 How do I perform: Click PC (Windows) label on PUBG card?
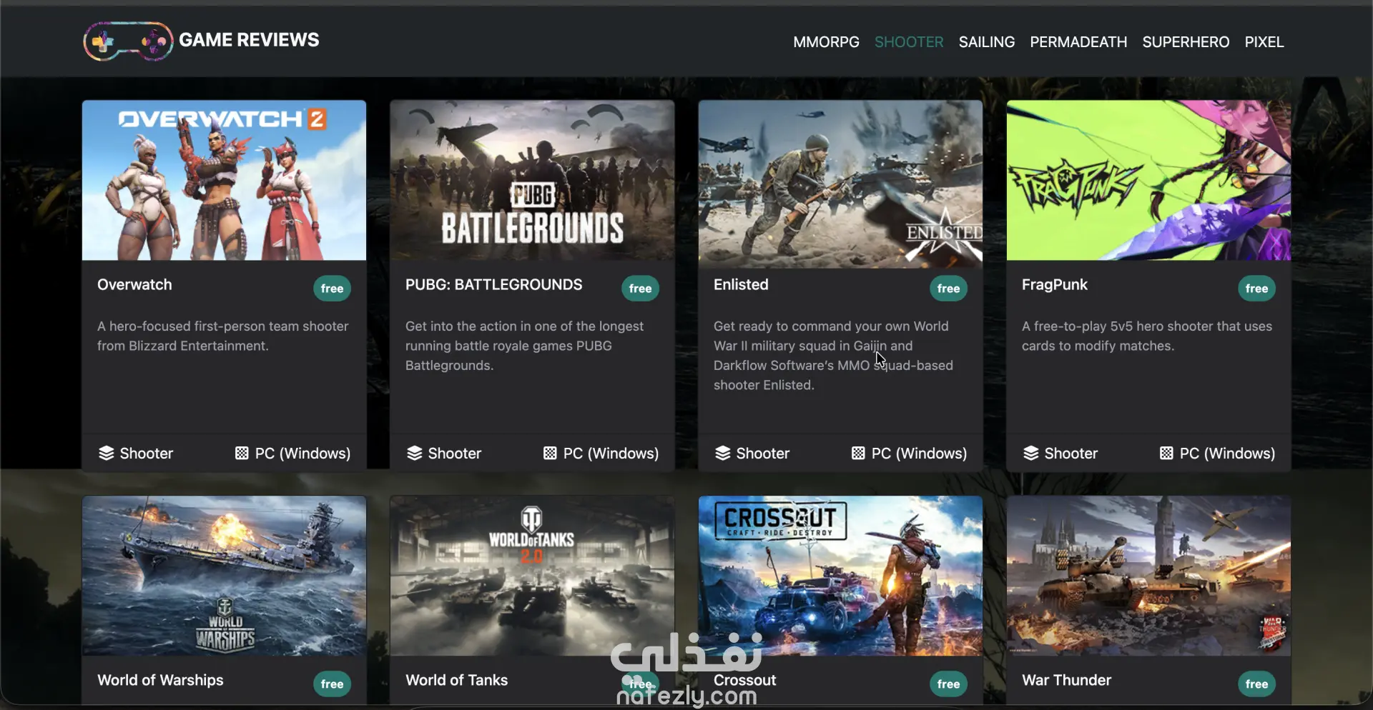611,454
